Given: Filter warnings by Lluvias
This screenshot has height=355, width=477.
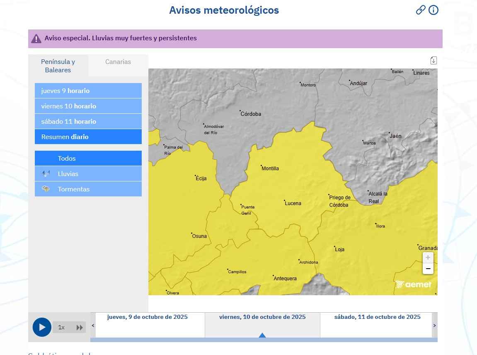Looking at the screenshot, I should coord(88,174).
